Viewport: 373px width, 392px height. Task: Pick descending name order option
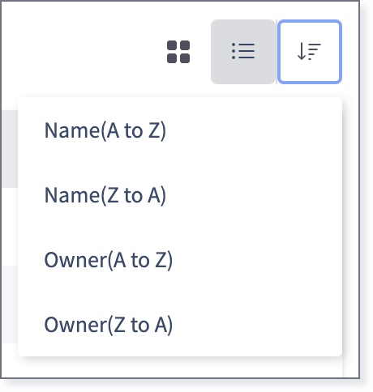(180, 195)
